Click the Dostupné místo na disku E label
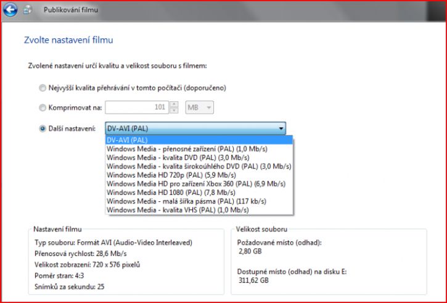Image resolution: width=447 pixels, height=303 pixels. [x=292, y=272]
